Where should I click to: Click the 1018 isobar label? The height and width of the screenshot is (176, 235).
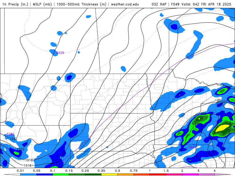[29, 160]
